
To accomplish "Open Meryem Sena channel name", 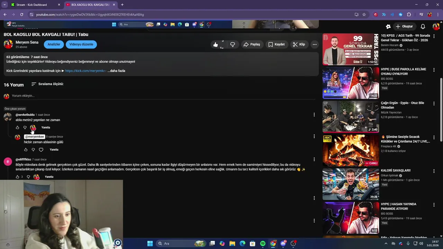I will tap(27, 42).
